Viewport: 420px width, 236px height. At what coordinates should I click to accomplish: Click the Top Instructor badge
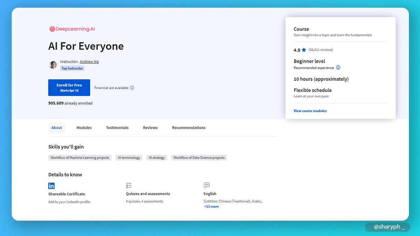72,69
